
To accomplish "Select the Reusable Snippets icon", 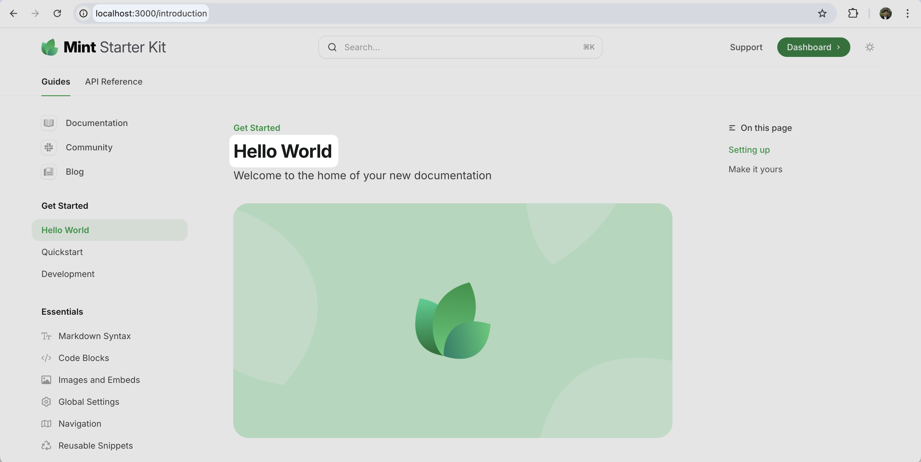I will 46,446.
